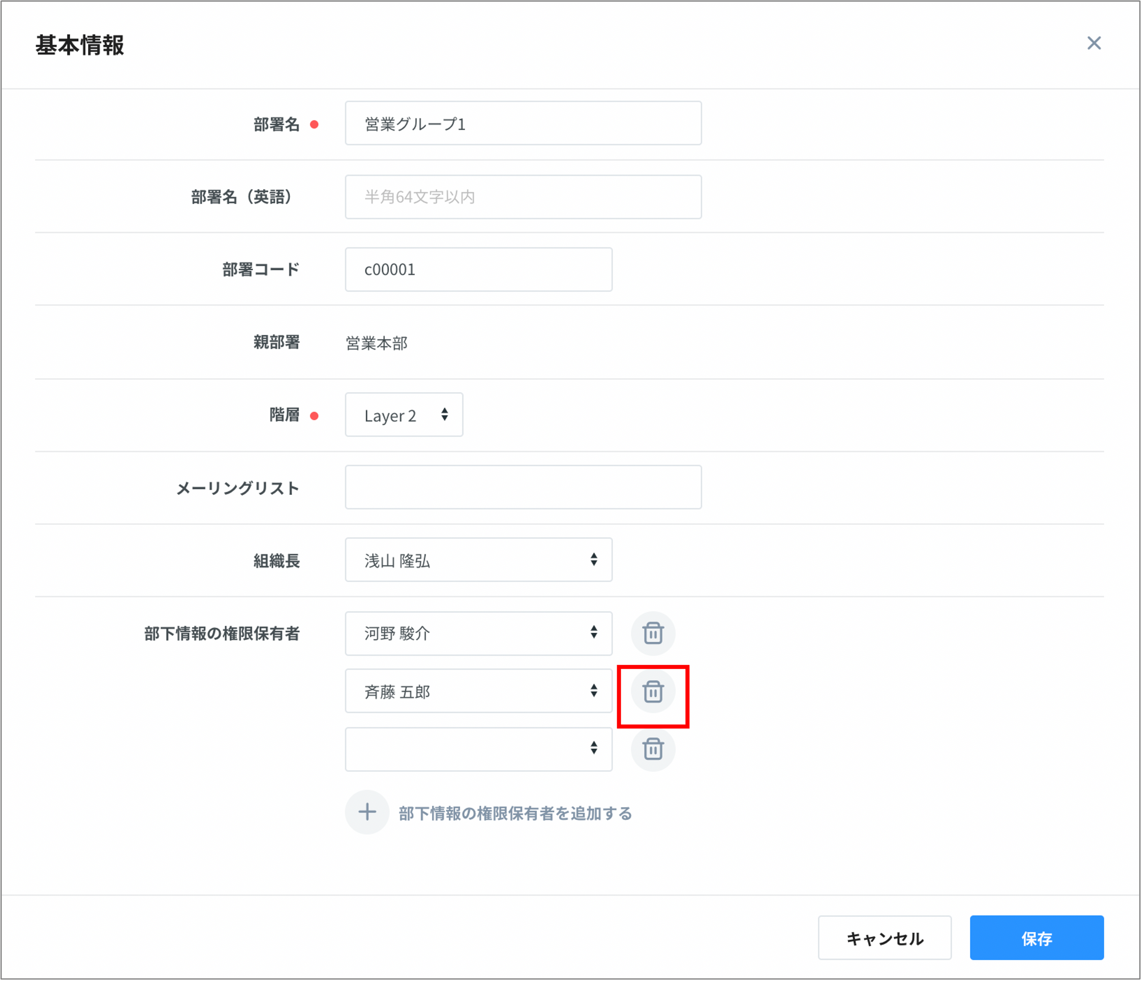Remove the empty permission holder row
The height and width of the screenshot is (981, 1141).
coord(652,749)
